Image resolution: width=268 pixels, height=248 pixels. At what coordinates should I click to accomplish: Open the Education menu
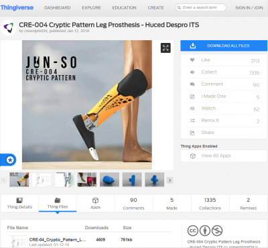pos(124,8)
